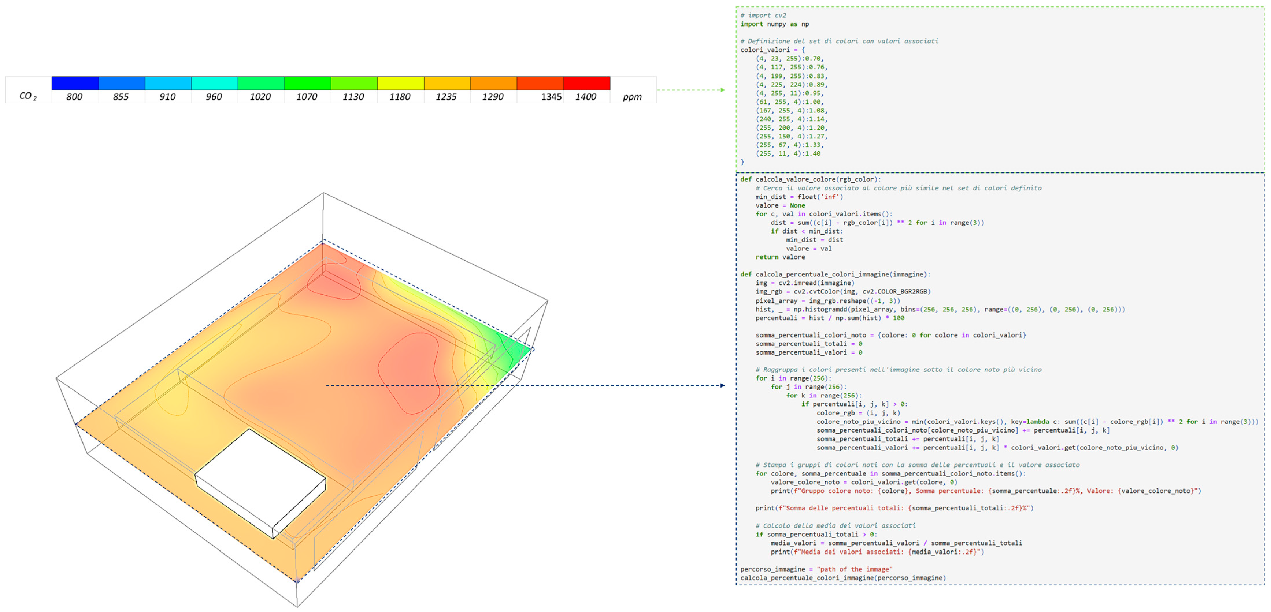Click the "def calcola_percentuale_colori_immagine" definition line
1271x612 pixels.
(x=835, y=274)
